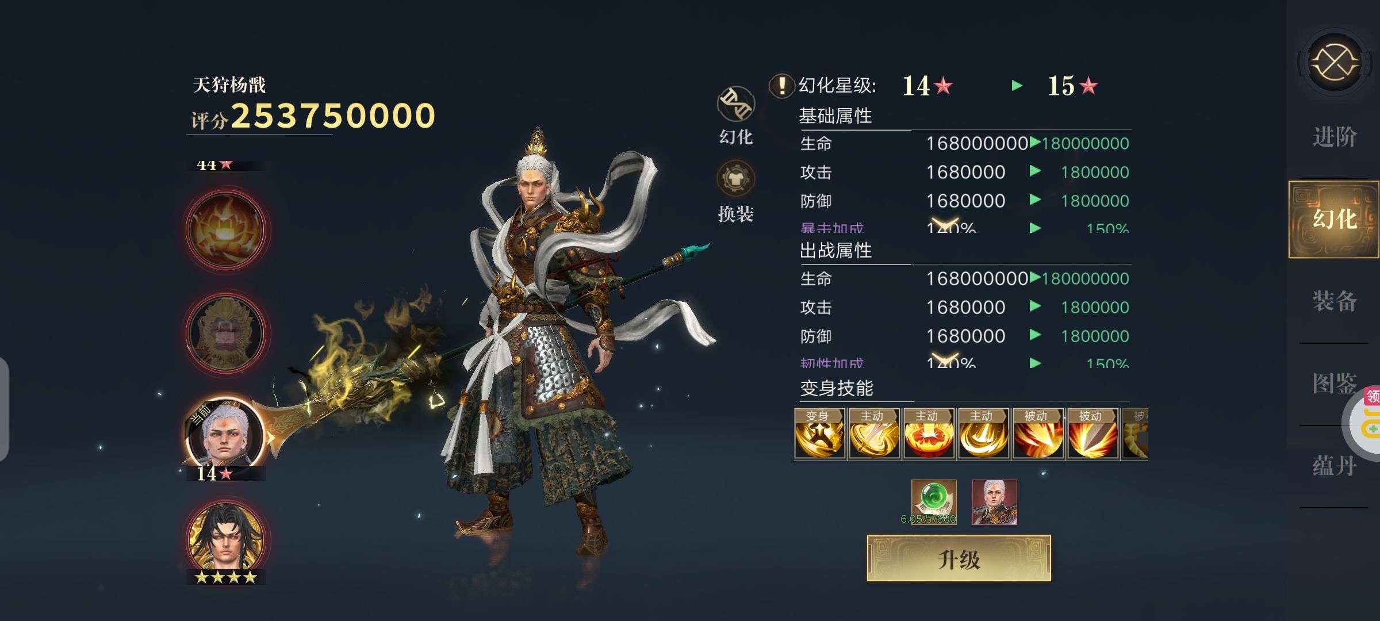Open the third 主动 active skill icon
Image resolution: width=1380 pixels, height=621 pixels.
tap(983, 434)
